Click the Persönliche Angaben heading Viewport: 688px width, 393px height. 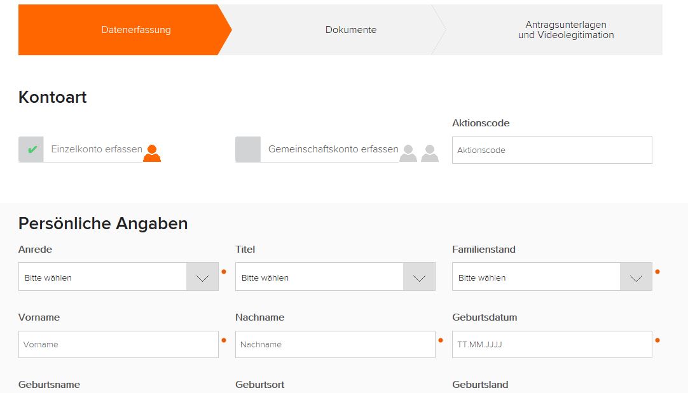103,224
